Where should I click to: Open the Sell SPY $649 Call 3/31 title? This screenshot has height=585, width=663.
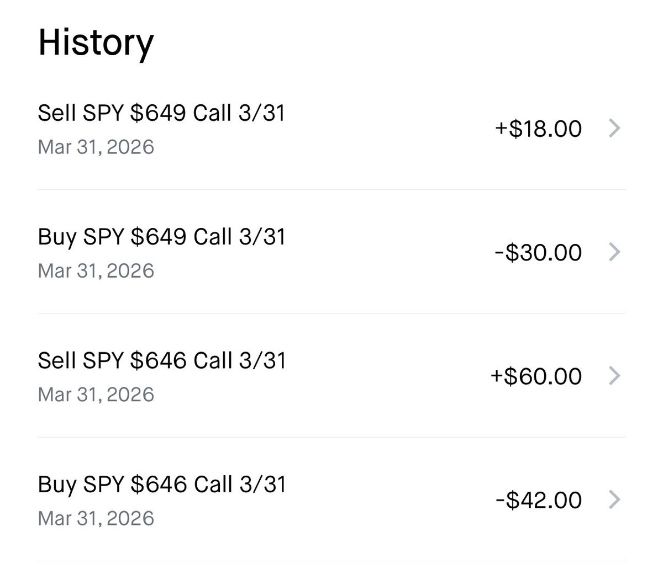tap(161, 113)
